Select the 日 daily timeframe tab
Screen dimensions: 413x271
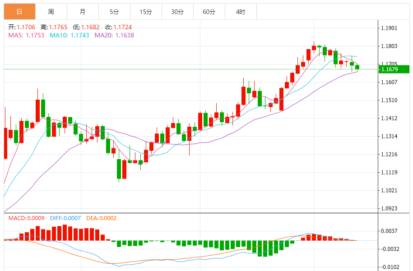click(19, 12)
